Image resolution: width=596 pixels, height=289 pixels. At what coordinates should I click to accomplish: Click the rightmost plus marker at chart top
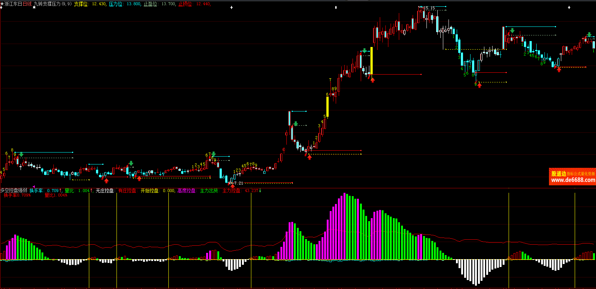tap(569, 7)
